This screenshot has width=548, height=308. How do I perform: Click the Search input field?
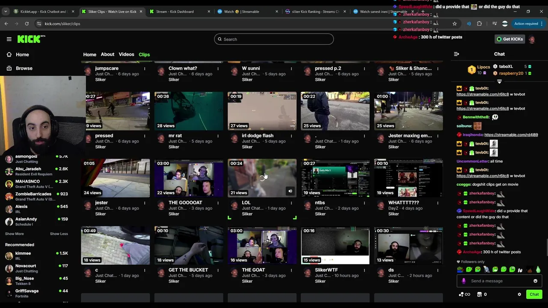tap(274, 39)
